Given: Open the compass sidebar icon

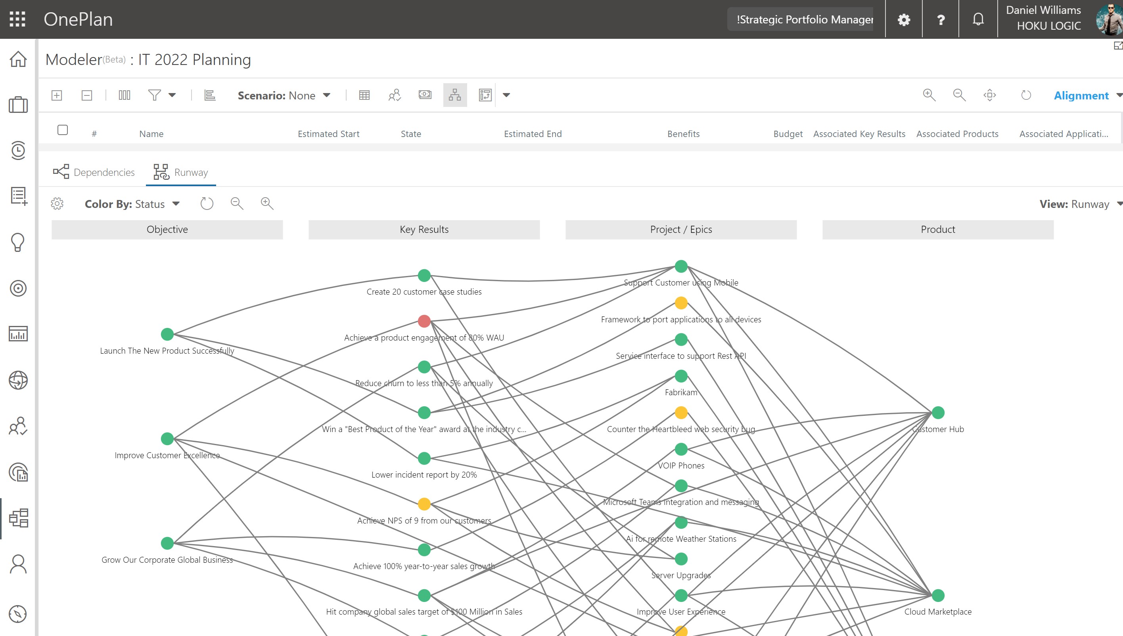Looking at the screenshot, I should (18, 614).
